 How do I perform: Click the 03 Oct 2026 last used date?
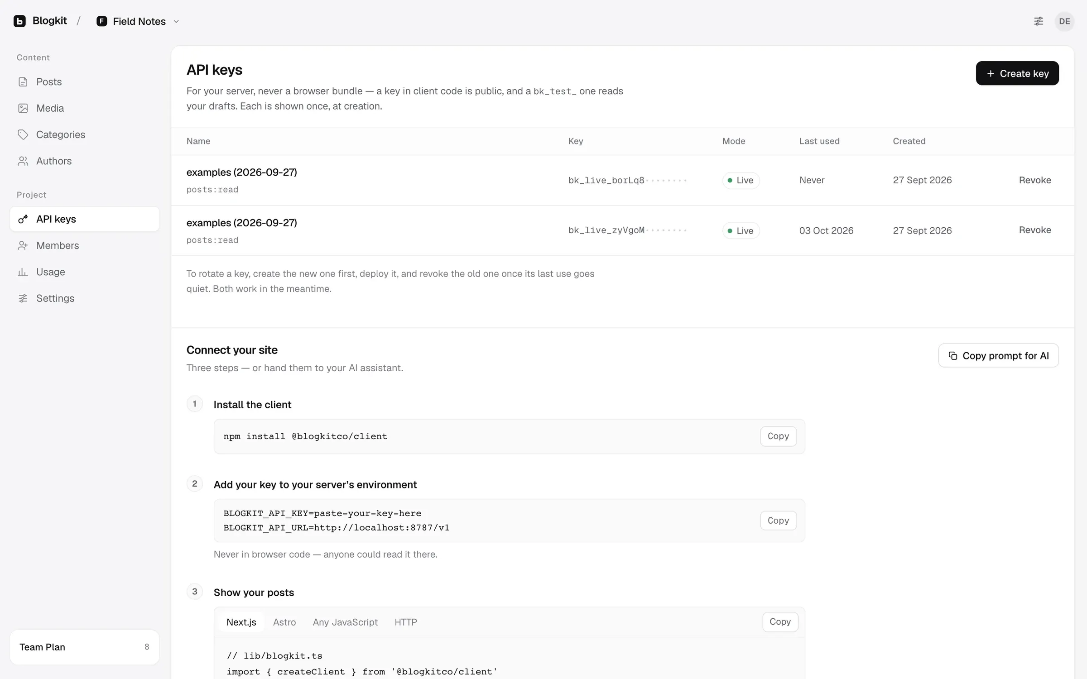coord(826,230)
